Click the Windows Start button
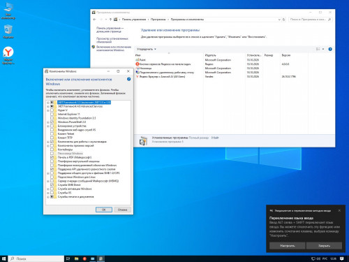 [3, 259]
